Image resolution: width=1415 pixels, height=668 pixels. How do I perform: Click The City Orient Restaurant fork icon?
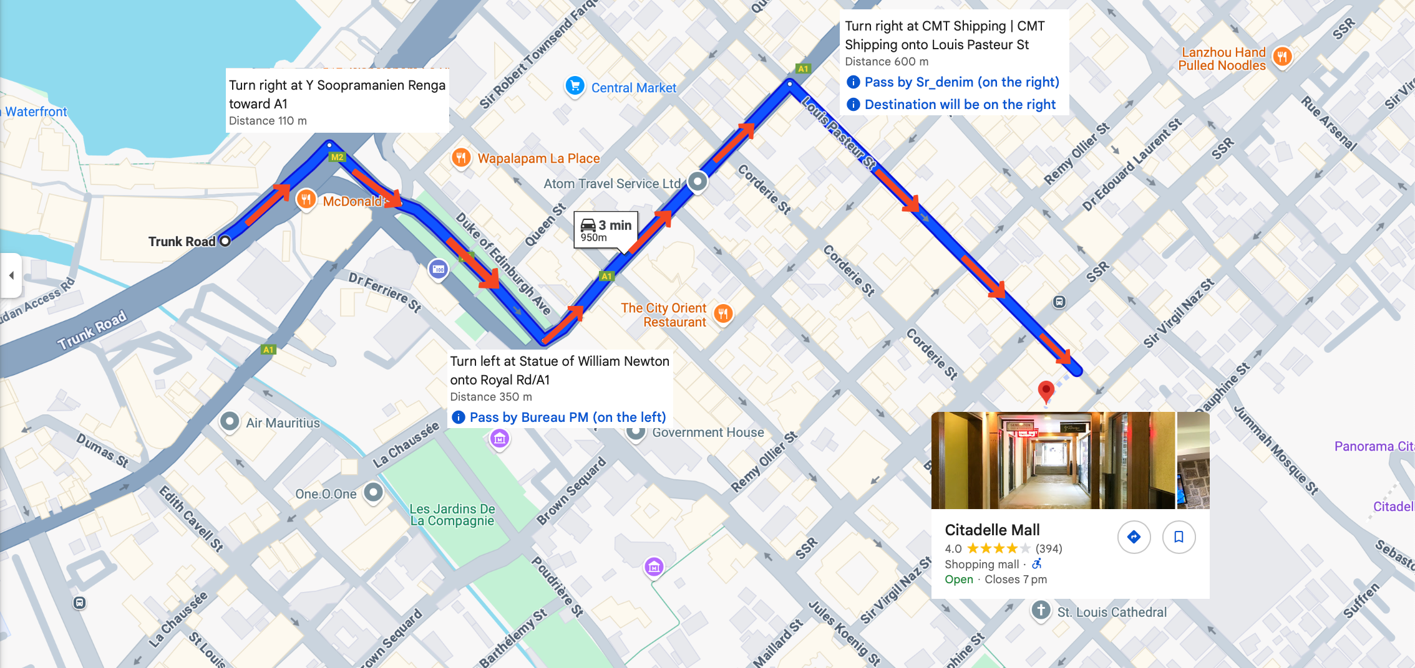click(723, 313)
